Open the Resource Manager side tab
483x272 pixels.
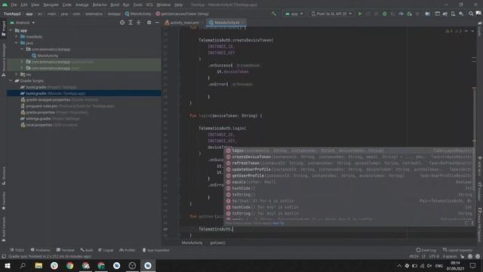pyautogui.click(x=3, y=60)
